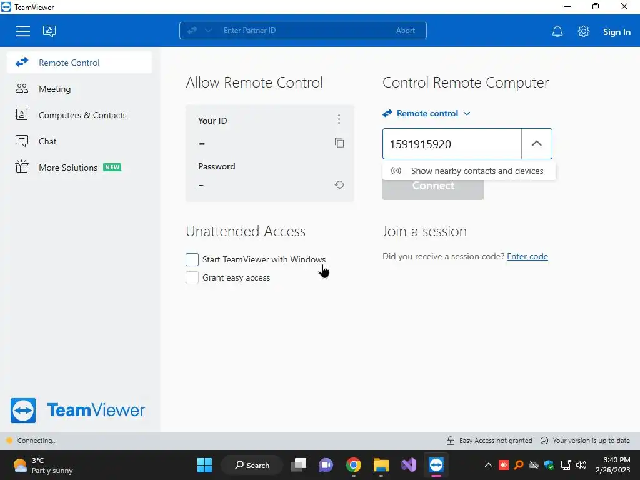Click the NEW badge beside More Solutions

[112, 167]
